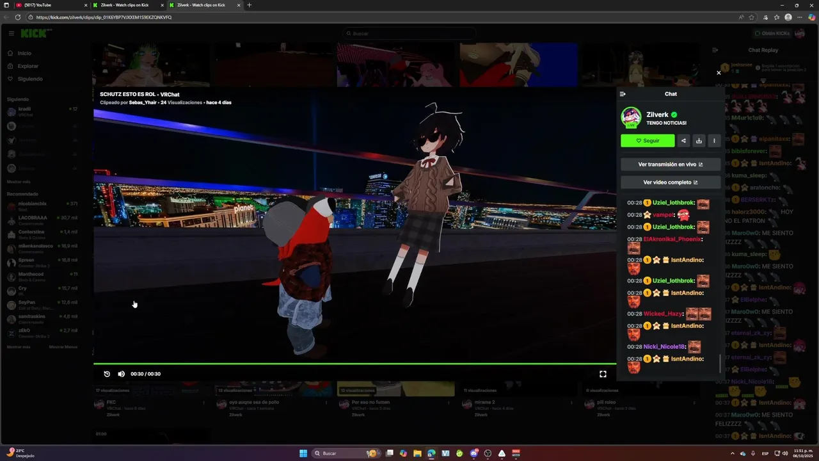Viewport: 819px width, 461px height.
Task: Collapse chat using the panel toggle icon
Action: [x=623, y=94]
